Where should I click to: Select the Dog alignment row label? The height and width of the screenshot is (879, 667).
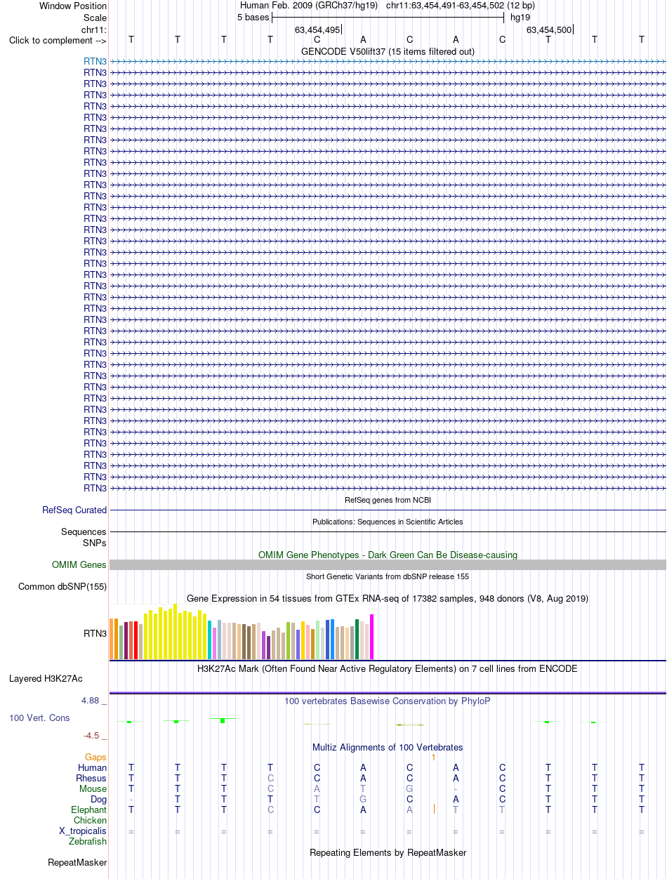pyautogui.click(x=99, y=799)
